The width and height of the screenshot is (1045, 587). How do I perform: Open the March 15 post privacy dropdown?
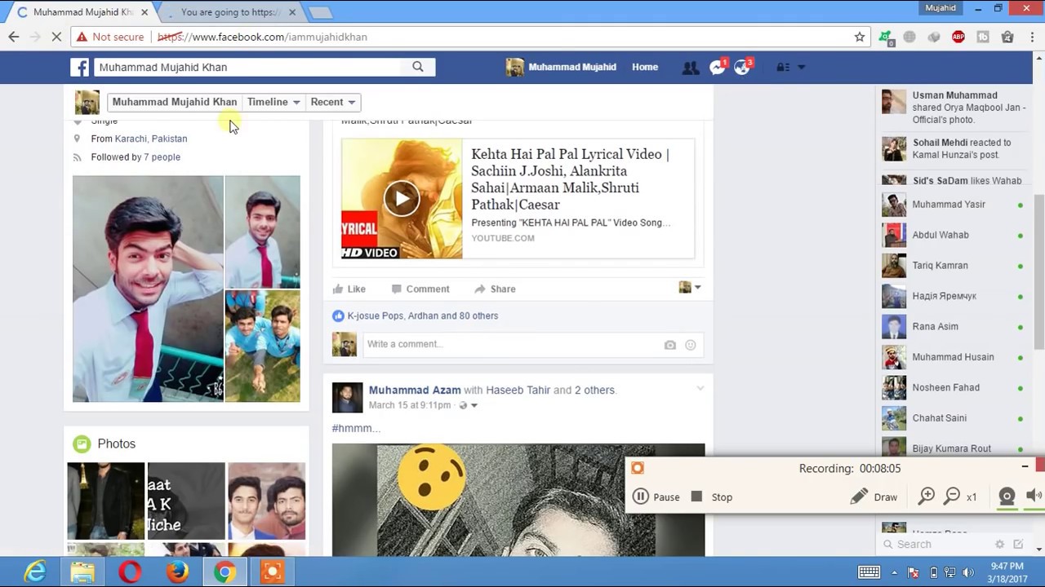[468, 405]
